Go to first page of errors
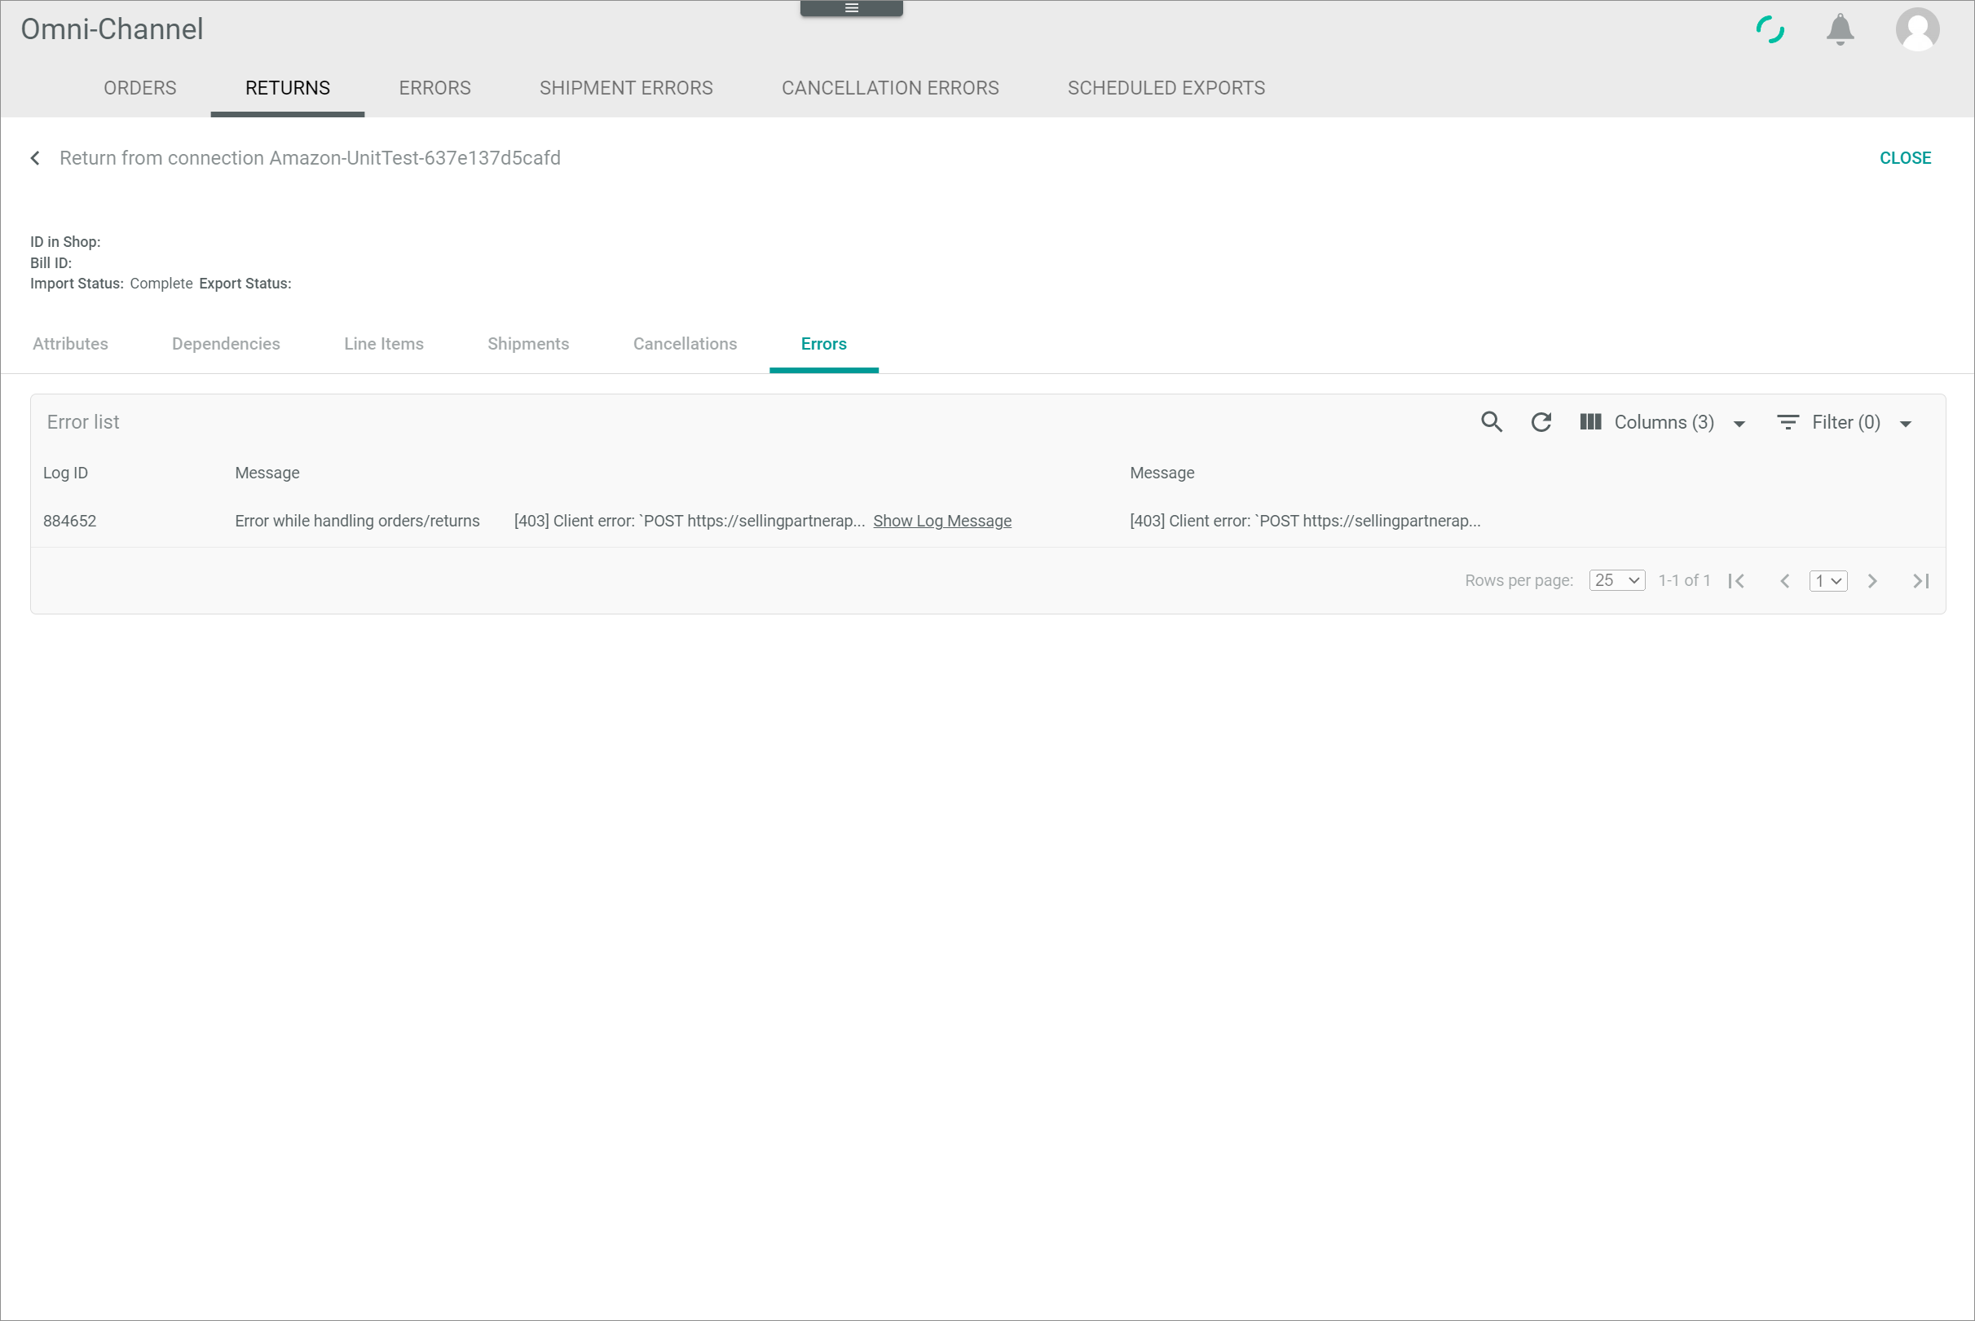This screenshot has height=1321, width=1975. tap(1735, 581)
